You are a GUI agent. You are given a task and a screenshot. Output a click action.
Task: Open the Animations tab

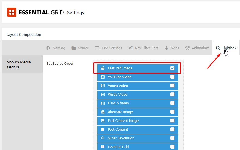[x=197, y=48]
